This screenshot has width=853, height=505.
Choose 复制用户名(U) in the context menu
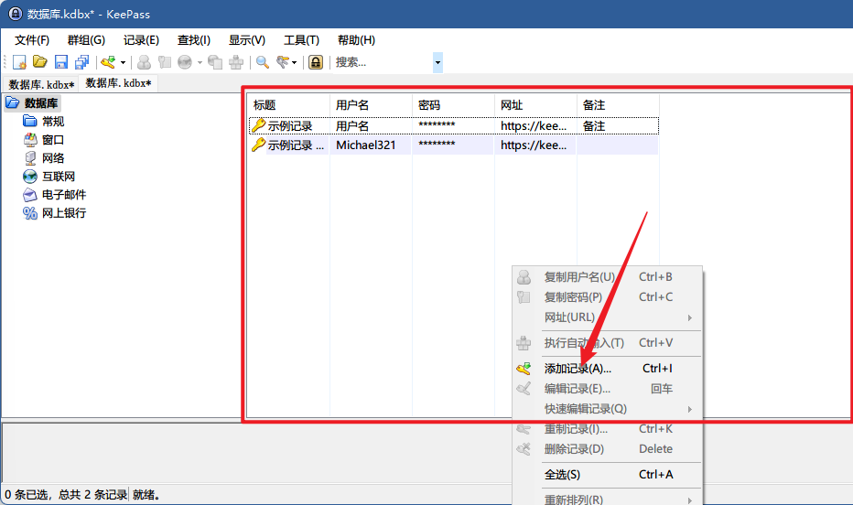[x=608, y=277]
